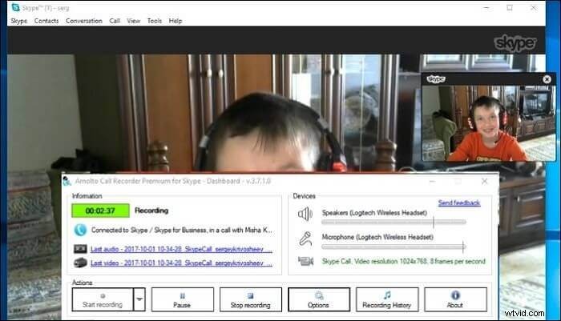Adjust the Speakers volume slider

(394, 223)
